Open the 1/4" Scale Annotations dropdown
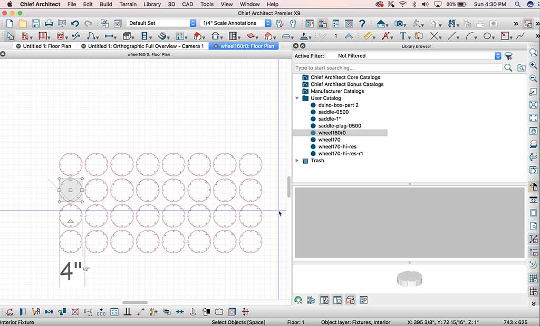The width and height of the screenshot is (540, 326). [x=236, y=23]
